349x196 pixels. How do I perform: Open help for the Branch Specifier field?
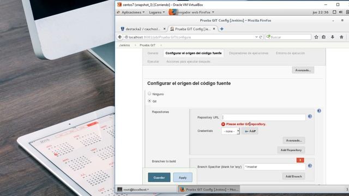pyautogui.click(x=310, y=166)
